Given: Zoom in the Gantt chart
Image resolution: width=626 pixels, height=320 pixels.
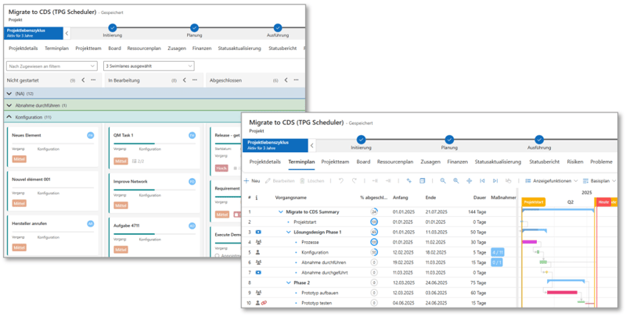Looking at the screenshot, I should (456, 181).
